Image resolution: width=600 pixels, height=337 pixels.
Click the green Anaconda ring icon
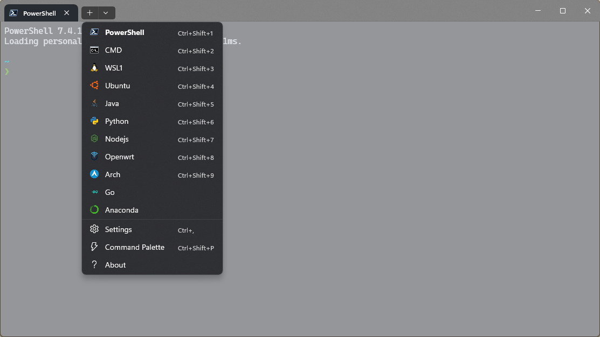coord(94,210)
